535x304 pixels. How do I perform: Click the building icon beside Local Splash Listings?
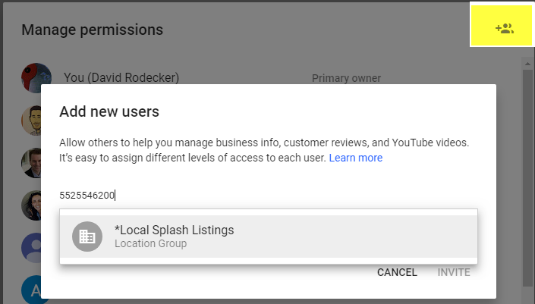tap(87, 237)
